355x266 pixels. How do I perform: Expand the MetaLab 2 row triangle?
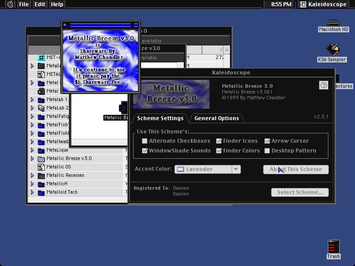[32, 108]
